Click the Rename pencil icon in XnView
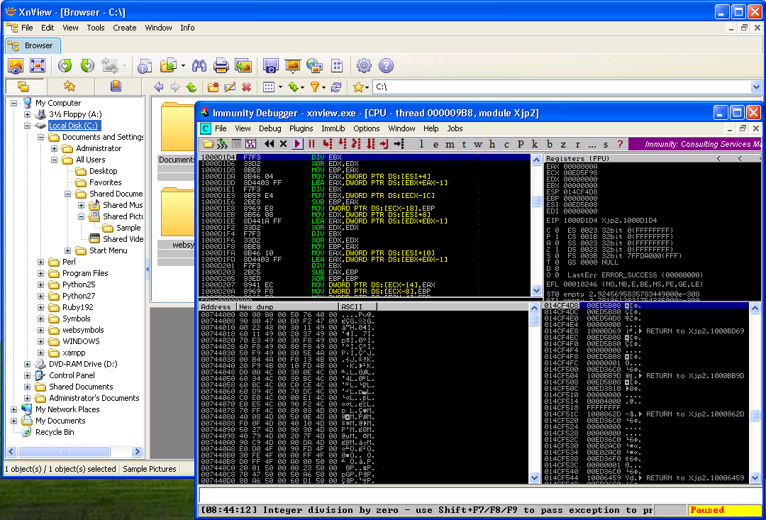Image resolution: width=766 pixels, height=520 pixels. [x=230, y=87]
